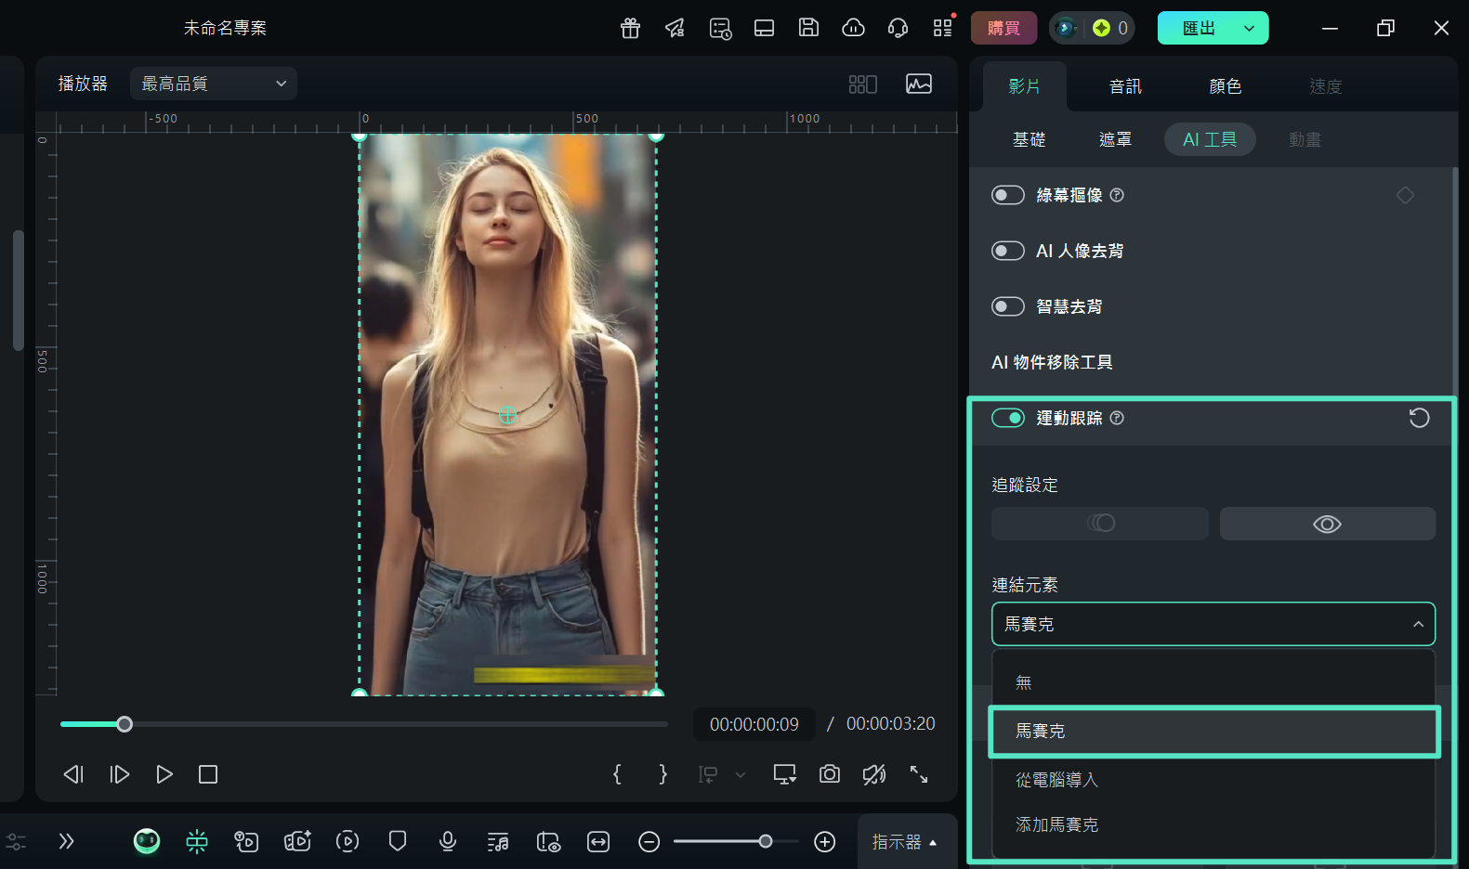This screenshot has height=869, width=1469.
Task: Select 從電腦導入 from the list
Action: [1056, 780]
